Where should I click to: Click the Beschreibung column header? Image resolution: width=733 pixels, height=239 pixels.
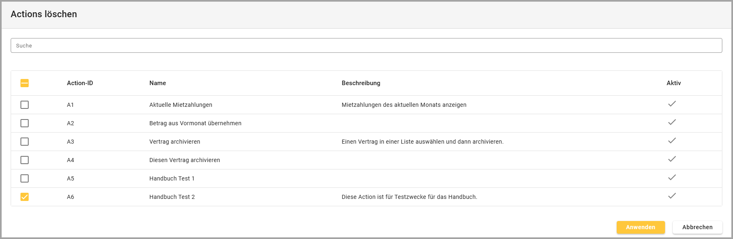(361, 83)
